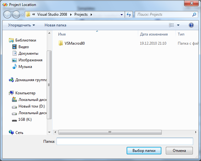The image size is (201, 161).
Task: Click the Отмена cancel button
Action: [x=179, y=151]
